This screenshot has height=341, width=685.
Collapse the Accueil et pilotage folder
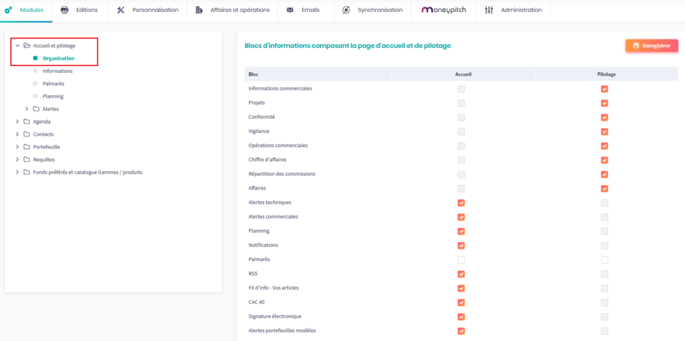pyautogui.click(x=17, y=45)
